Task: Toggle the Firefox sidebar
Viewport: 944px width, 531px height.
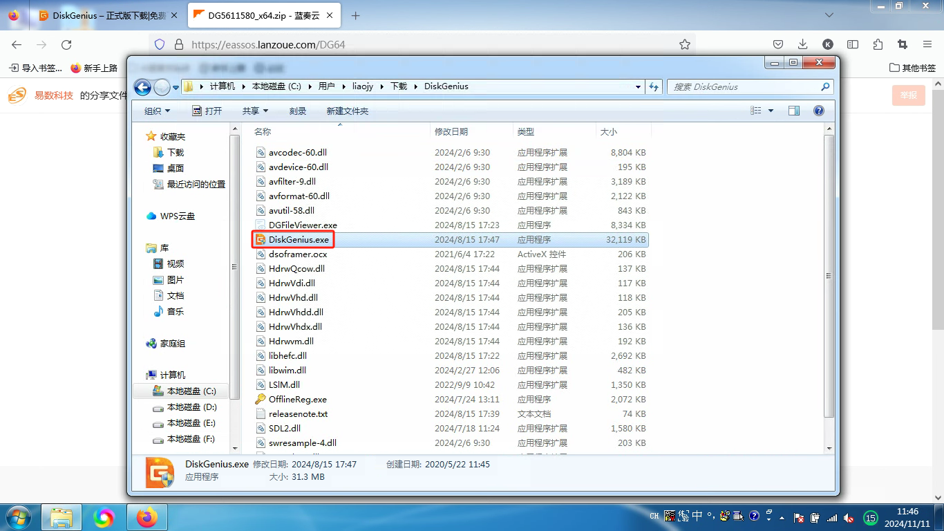Action: point(853,44)
